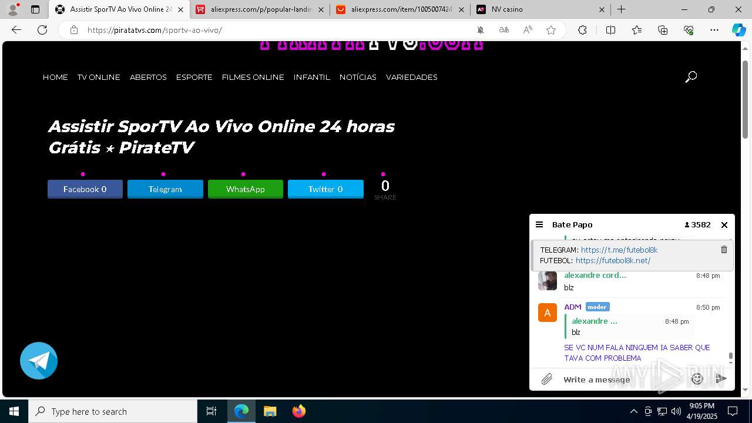Open Task View on the taskbar

[x=211, y=411]
